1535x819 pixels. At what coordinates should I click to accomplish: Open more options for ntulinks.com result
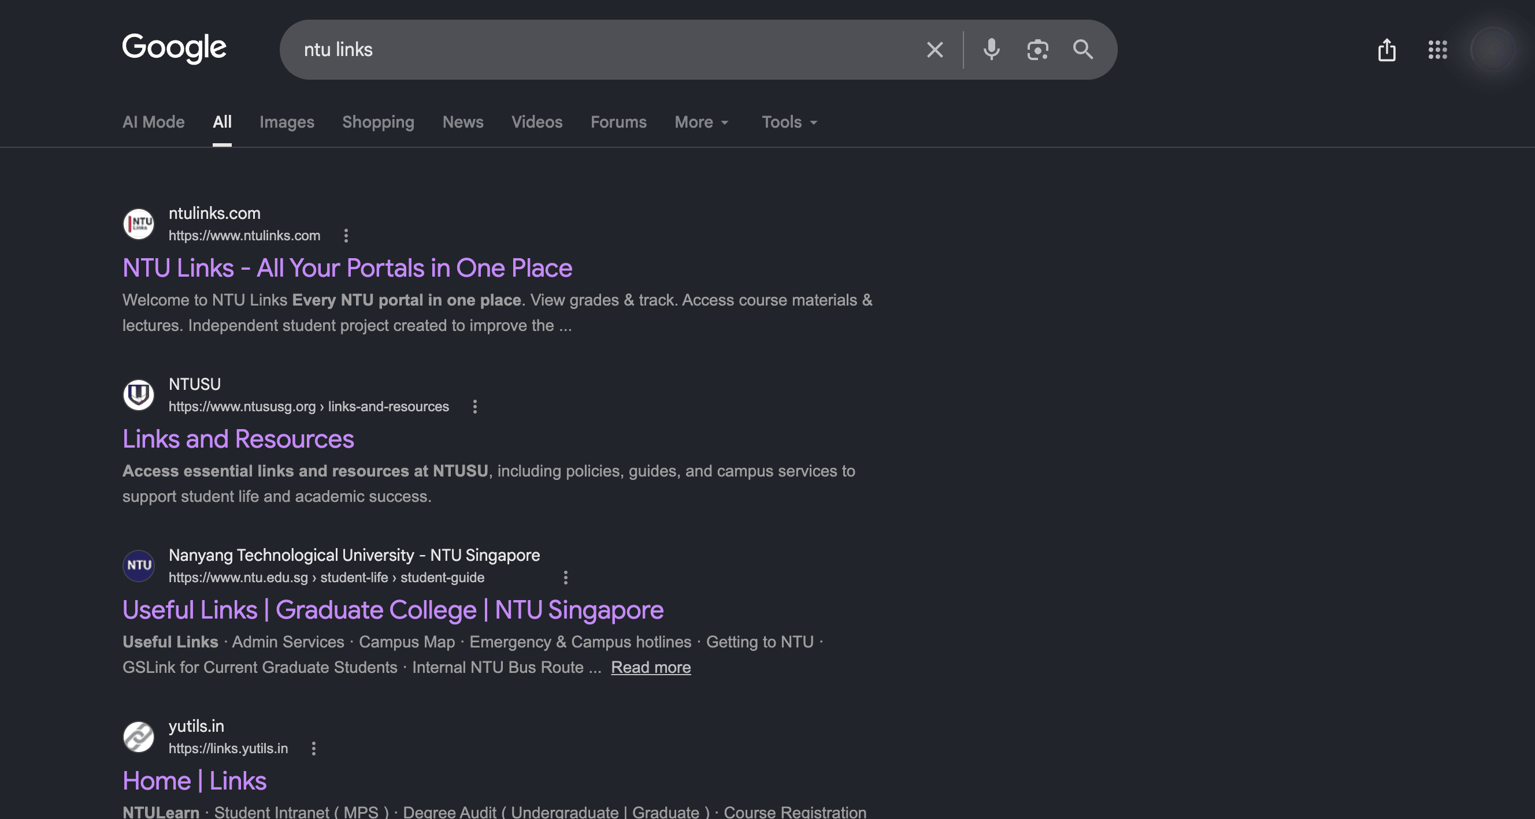[346, 236]
